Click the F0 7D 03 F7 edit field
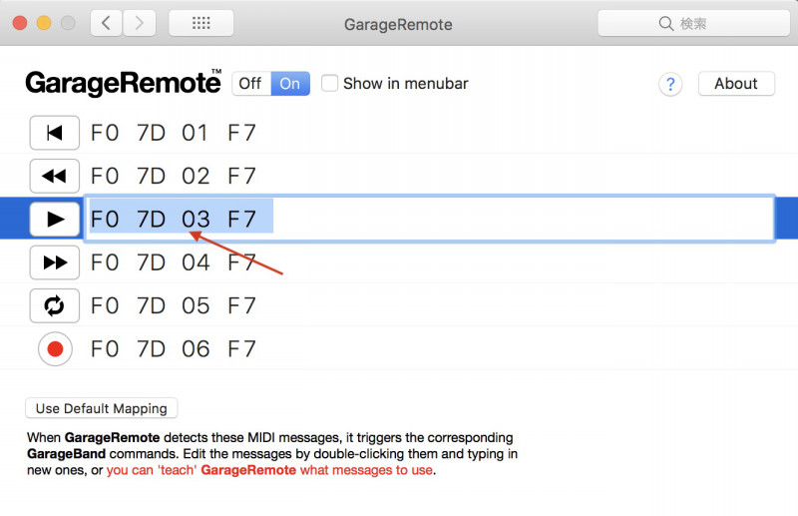The width and height of the screenshot is (798, 516). point(429,219)
